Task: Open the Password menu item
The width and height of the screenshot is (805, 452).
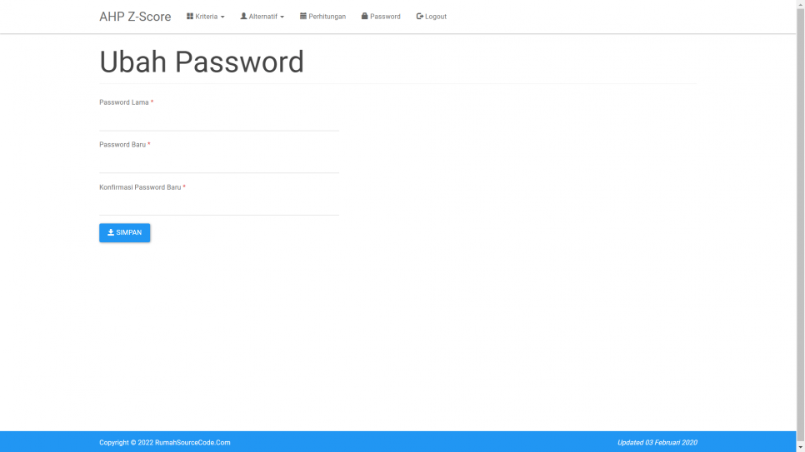Action: point(381,17)
